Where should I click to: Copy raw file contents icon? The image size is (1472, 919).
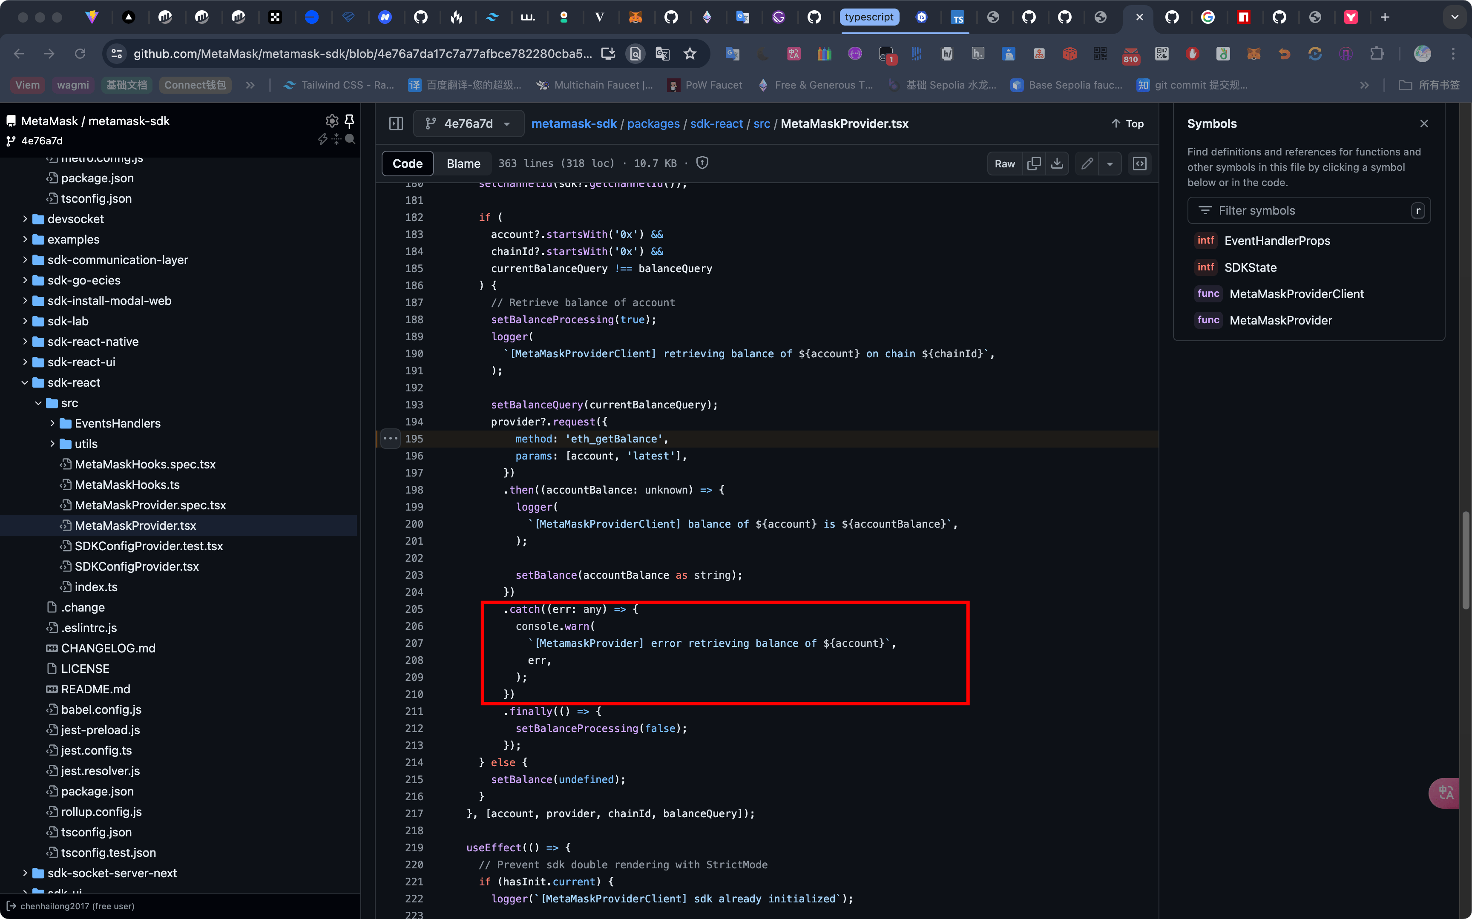(1034, 164)
